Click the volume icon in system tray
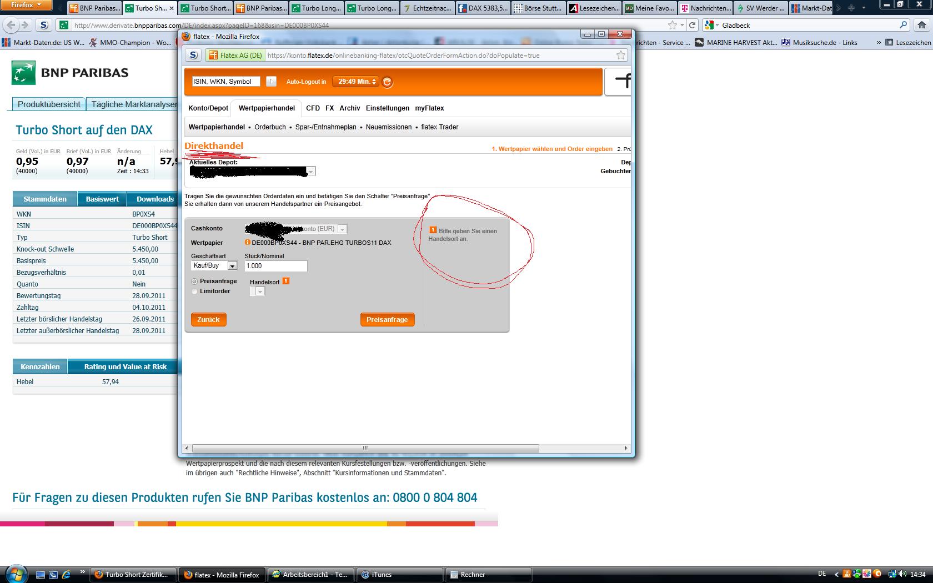Image resolution: width=933 pixels, height=583 pixels. [901, 574]
